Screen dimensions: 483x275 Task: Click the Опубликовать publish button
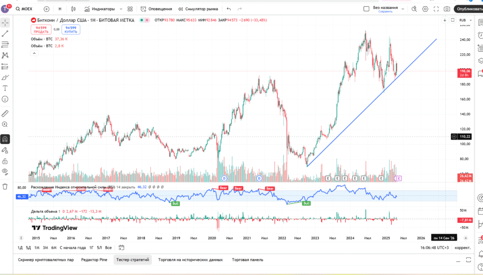(469, 9)
